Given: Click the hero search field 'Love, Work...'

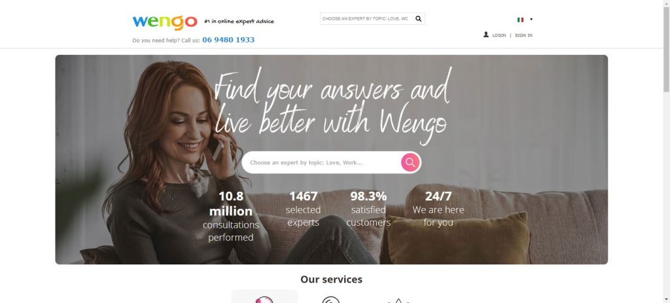Looking at the screenshot, I should (321, 162).
